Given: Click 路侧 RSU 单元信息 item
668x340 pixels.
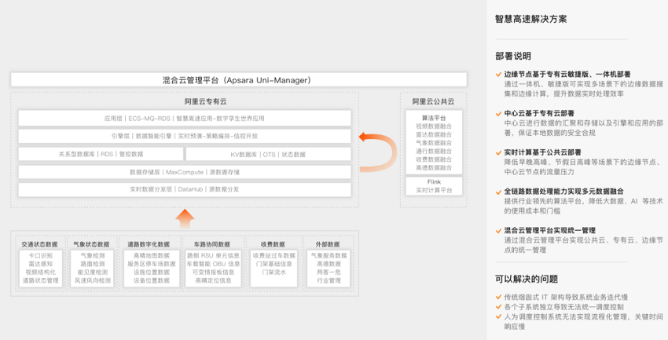Looking at the screenshot, I should (x=213, y=256).
